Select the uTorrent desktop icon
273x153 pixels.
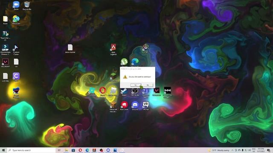124,62
